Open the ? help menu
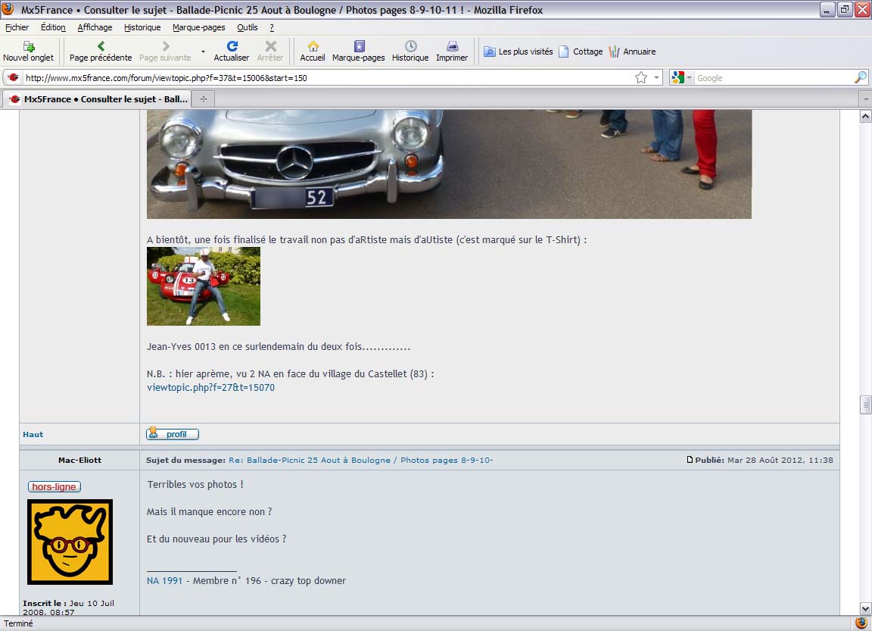Image resolution: width=872 pixels, height=631 pixels. click(272, 27)
